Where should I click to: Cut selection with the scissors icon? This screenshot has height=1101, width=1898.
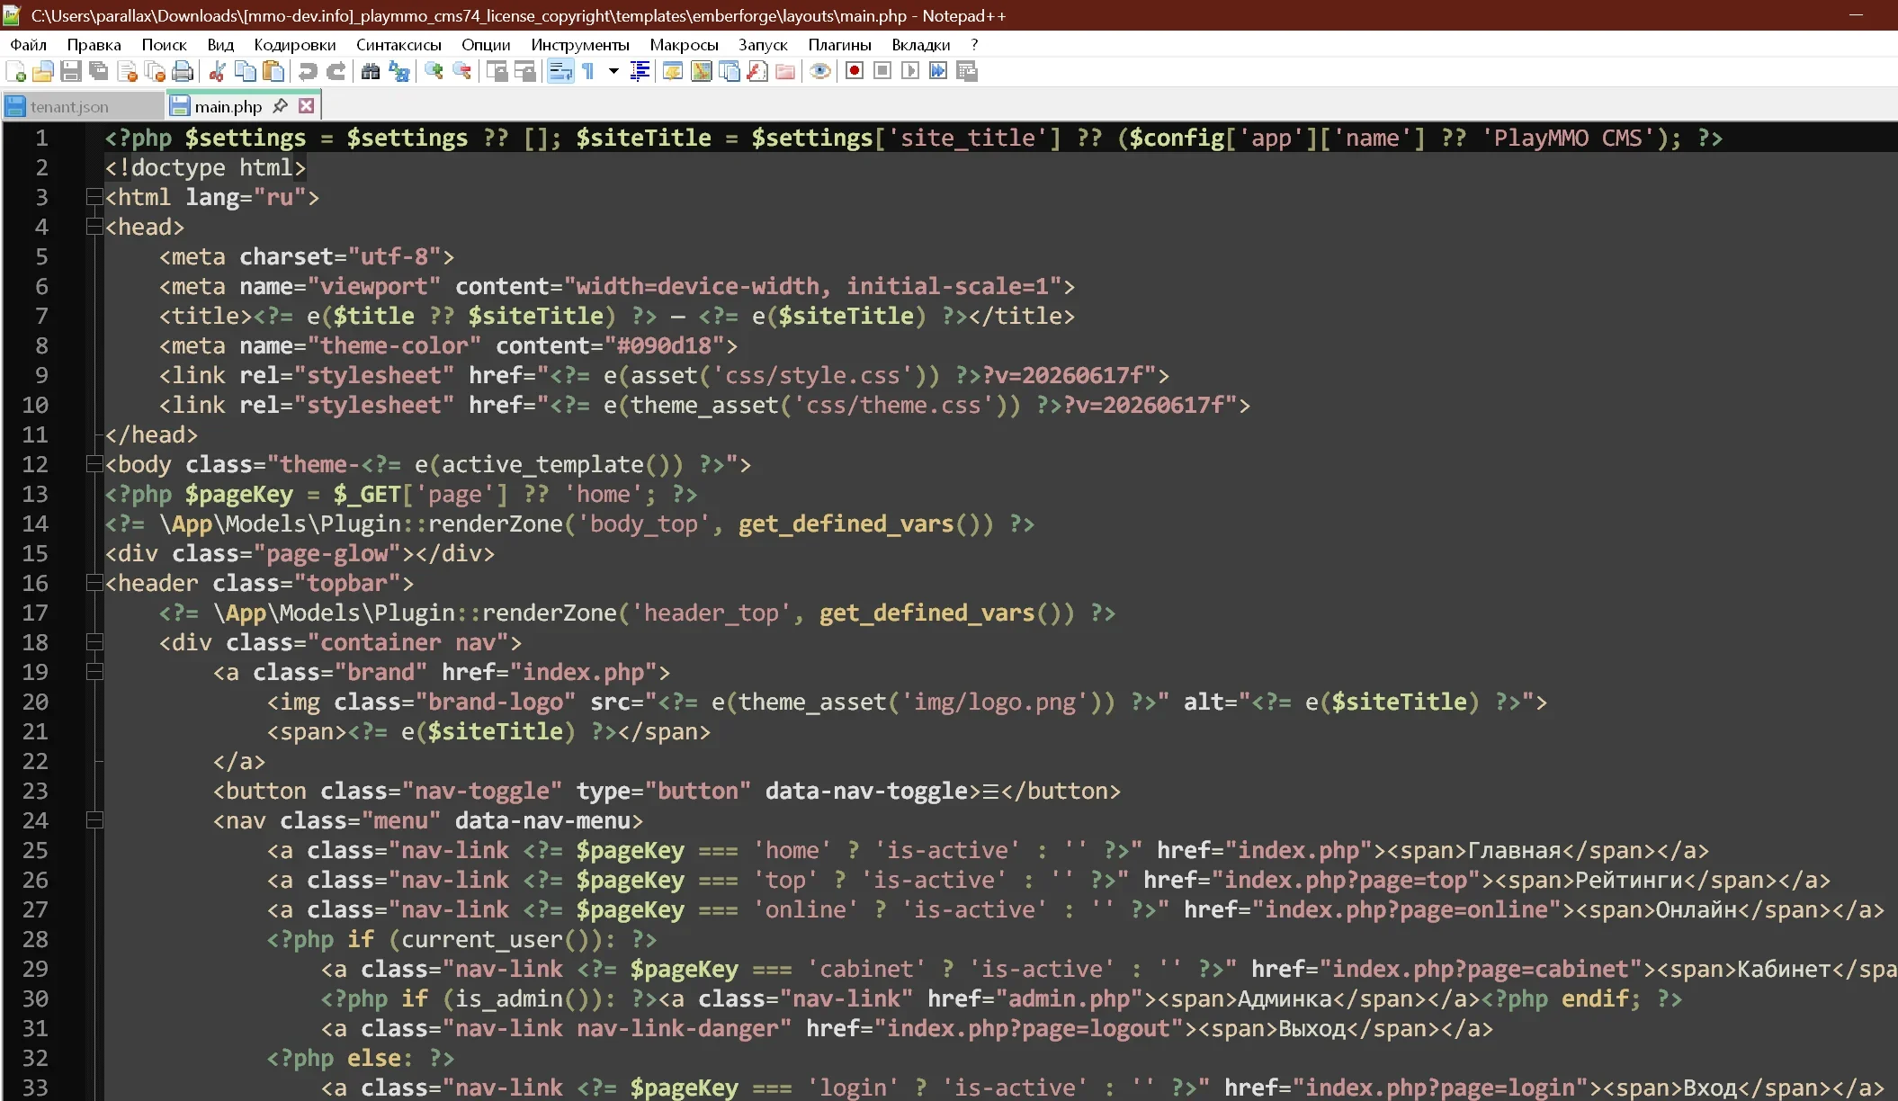coord(217,72)
